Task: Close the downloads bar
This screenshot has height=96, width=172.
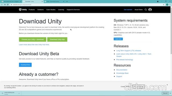Action: click(170, 93)
